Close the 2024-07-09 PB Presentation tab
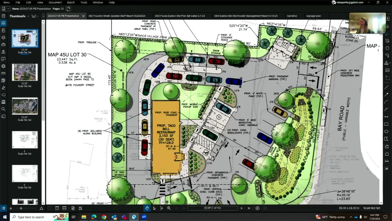This screenshot has height=221, width=392. point(83,16)
